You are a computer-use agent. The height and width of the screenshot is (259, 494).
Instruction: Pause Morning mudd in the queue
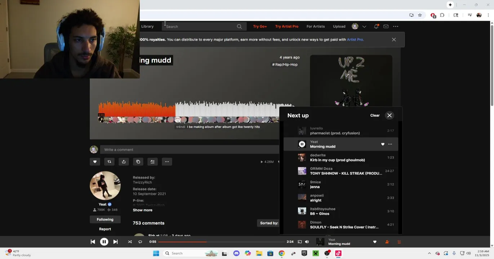(302, 144)
